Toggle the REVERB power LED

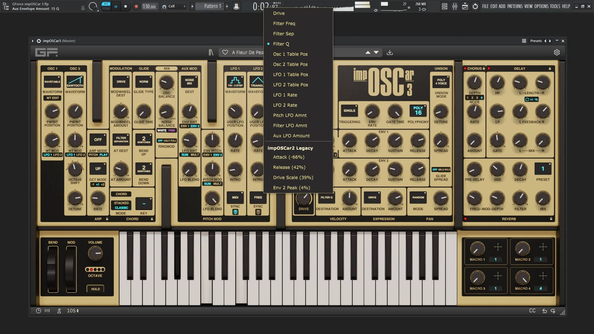(x=465, y=219)
